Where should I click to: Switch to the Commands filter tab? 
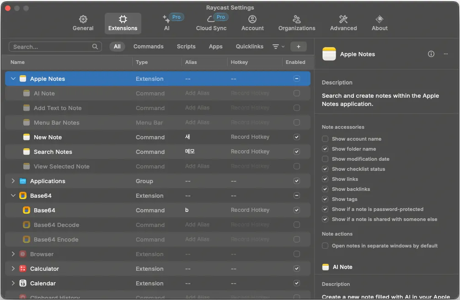(148, 47)
